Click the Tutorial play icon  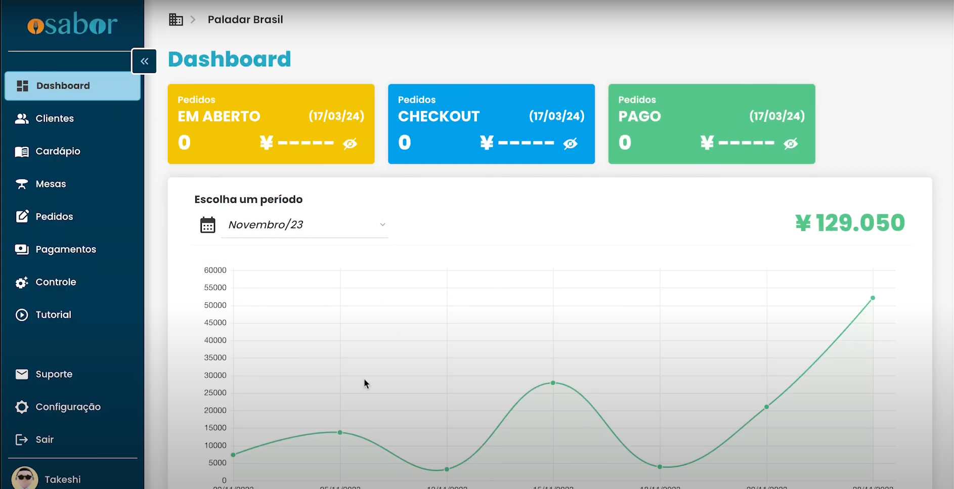coord(22,315)
